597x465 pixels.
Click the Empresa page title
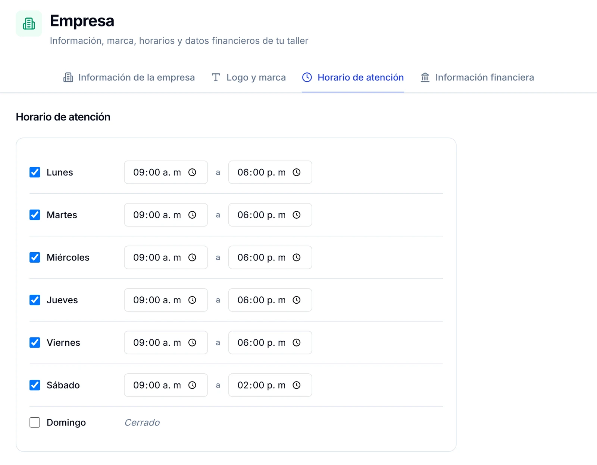click(x=82, y=21)
